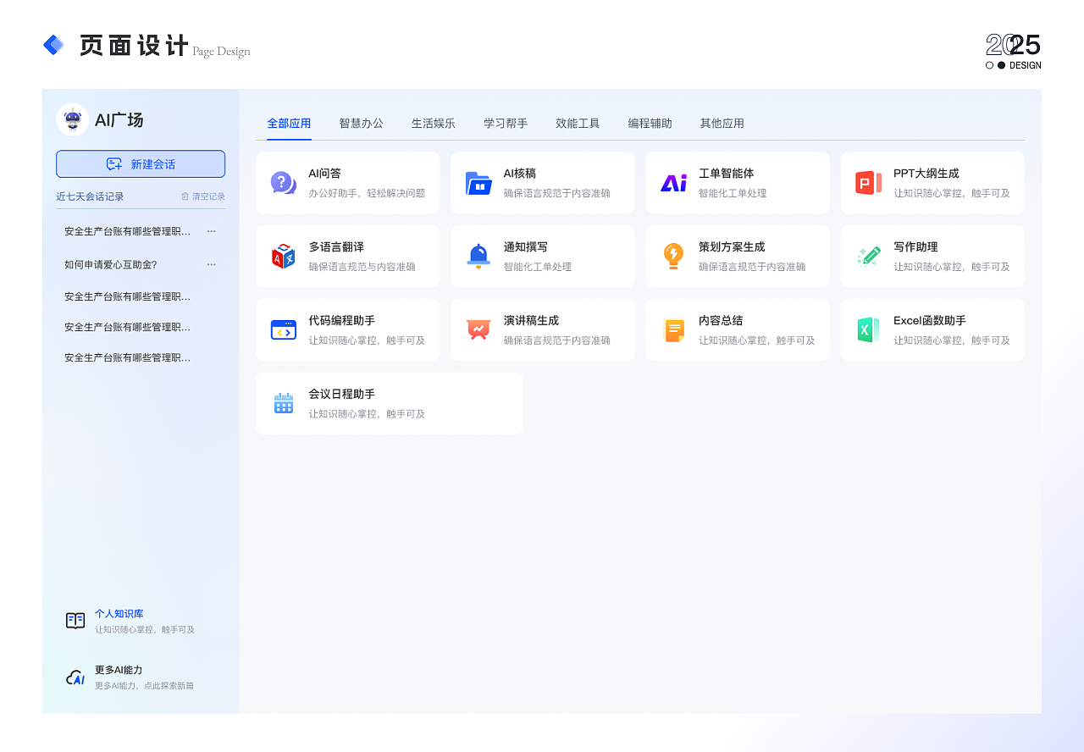Click 智能化工单处理 under 通知撰写

(537, 267)
